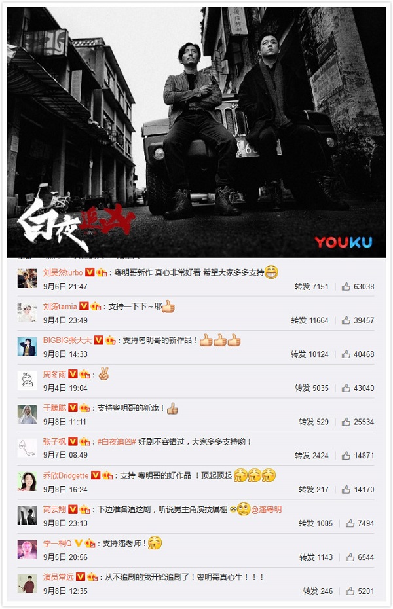Like 周冬雨's comment with 43040 likes
The image size is (393, 609).
(x=346, y=388)
